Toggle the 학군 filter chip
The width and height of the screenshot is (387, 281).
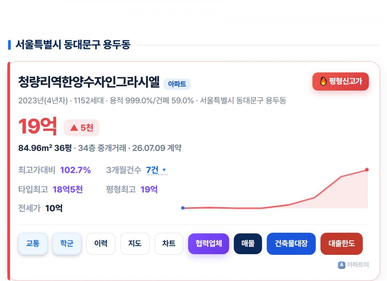coord(67,243)
